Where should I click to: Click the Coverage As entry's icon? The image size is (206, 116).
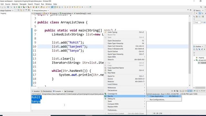105,94
